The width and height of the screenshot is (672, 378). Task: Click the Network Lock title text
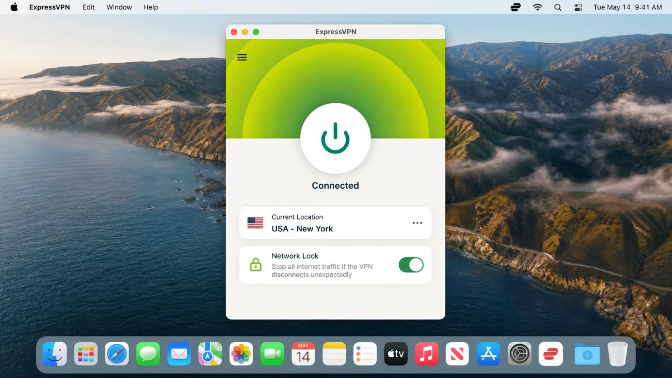[295, 256]
